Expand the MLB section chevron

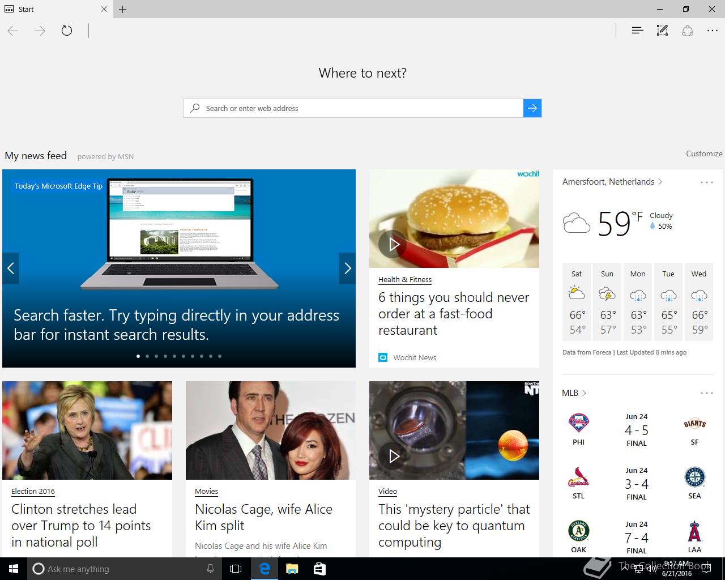tap(584, 393)
